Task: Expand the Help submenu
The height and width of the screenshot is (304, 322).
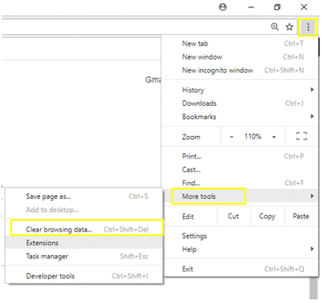Action: pyautogui.click(x=240, y=249)
